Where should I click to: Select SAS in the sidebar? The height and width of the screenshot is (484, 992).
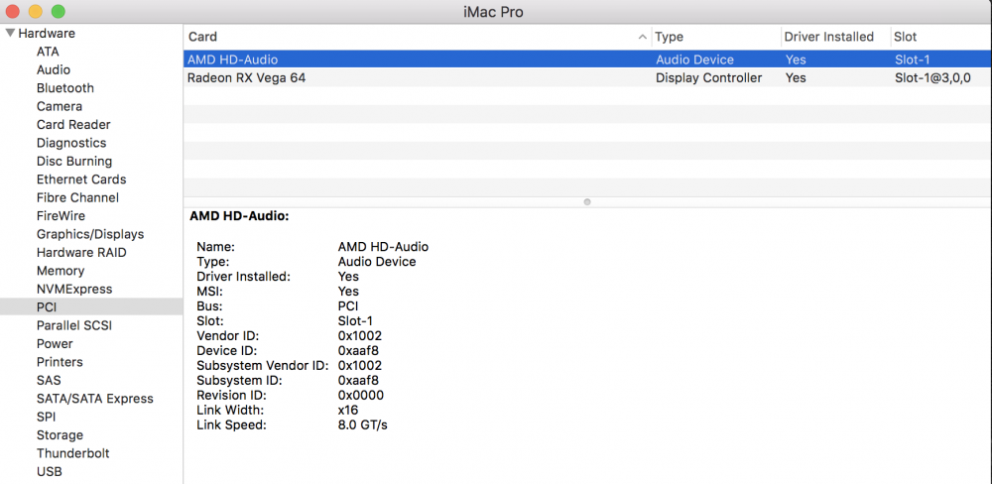pos(49,380)
